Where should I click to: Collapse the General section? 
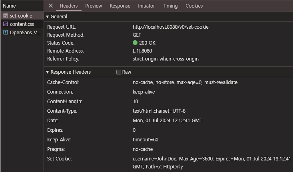click(48, 17)
